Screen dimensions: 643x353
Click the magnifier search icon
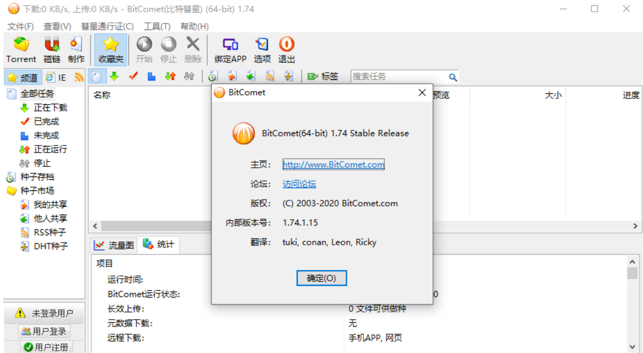453,77
